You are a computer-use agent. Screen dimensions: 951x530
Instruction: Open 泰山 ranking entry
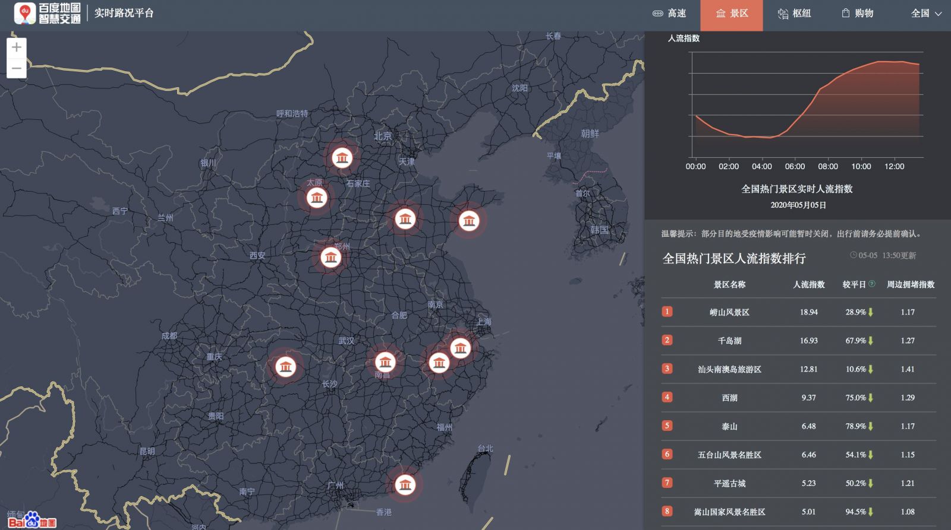(798, 426)
